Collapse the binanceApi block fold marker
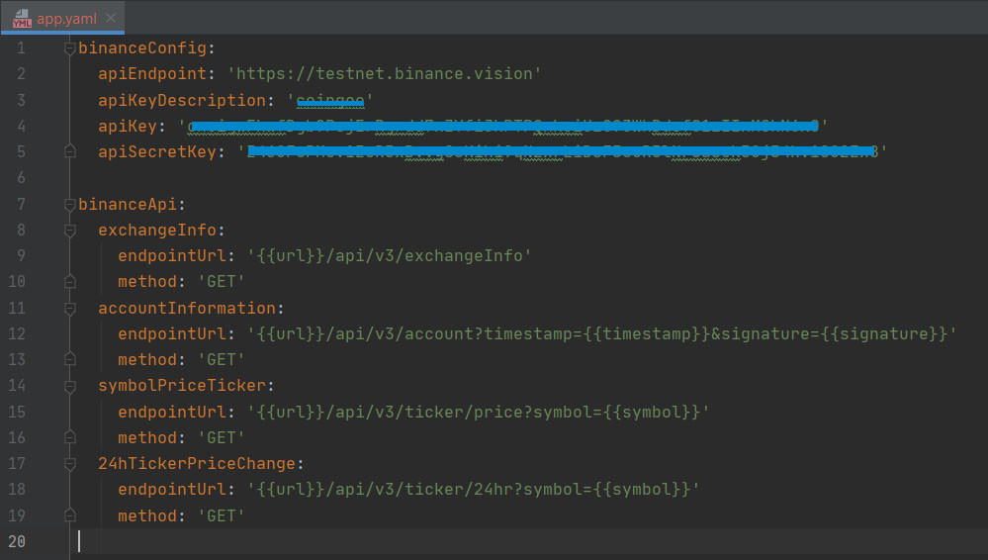The width and height of the screenshot is (988, 560). coord(70,205)
